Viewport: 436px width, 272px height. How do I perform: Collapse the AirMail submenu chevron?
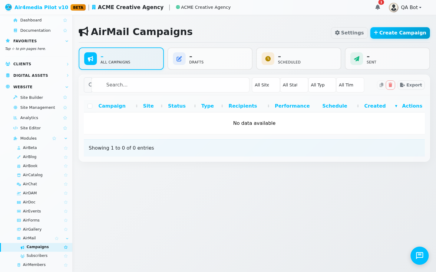point(67,238)
